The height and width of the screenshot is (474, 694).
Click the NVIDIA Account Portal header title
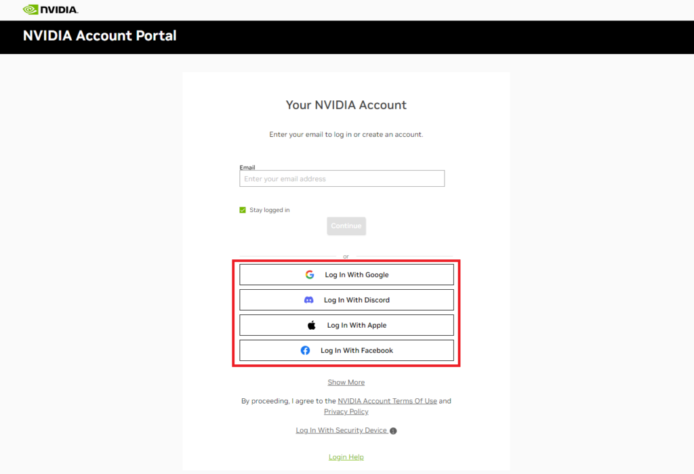click(100, 36)
